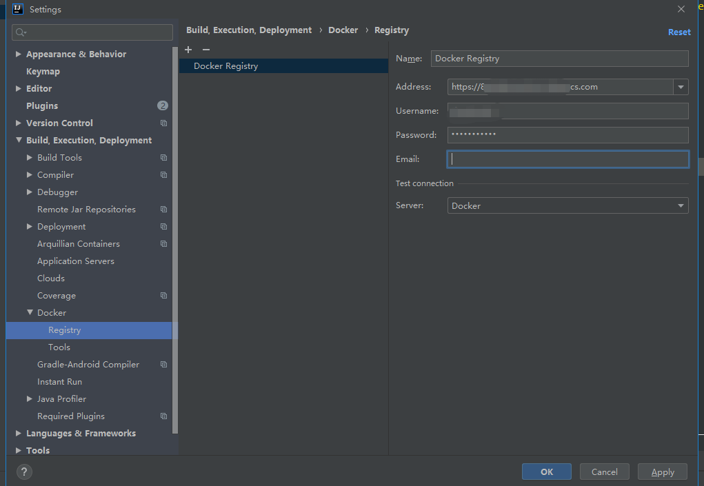Click the Address text field
The height and width of the screenshot is (486, 704).
point(561,87)
